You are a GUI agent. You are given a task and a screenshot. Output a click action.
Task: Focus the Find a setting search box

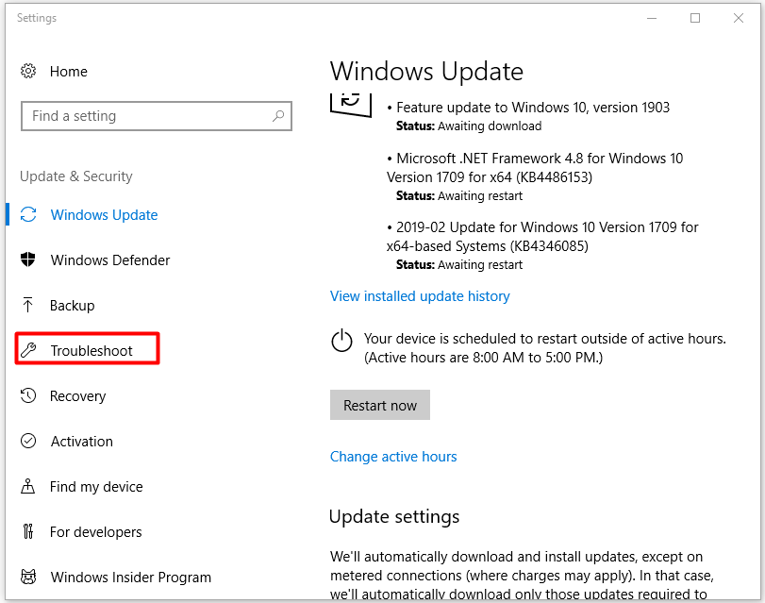click(x=146, y=116)
